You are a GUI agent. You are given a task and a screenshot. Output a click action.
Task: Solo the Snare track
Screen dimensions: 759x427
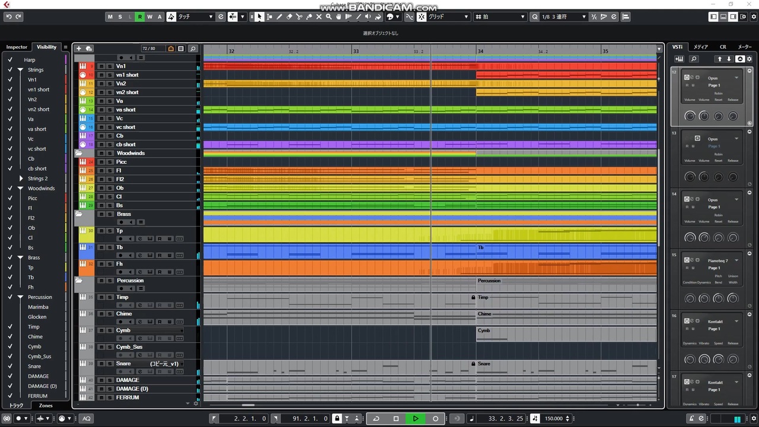[110, 364]
